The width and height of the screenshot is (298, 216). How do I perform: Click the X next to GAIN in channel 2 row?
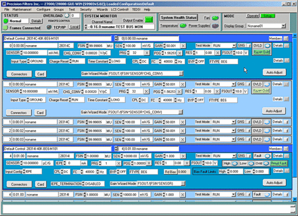(x=183, y=131)
